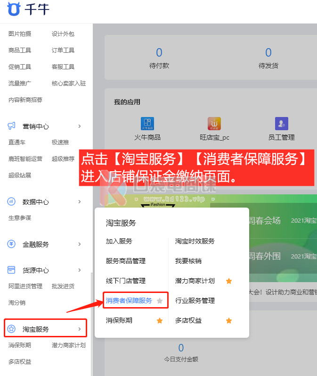Select 多店权益 in the popup menu
The image size is (317, 376).
point(188,320)
